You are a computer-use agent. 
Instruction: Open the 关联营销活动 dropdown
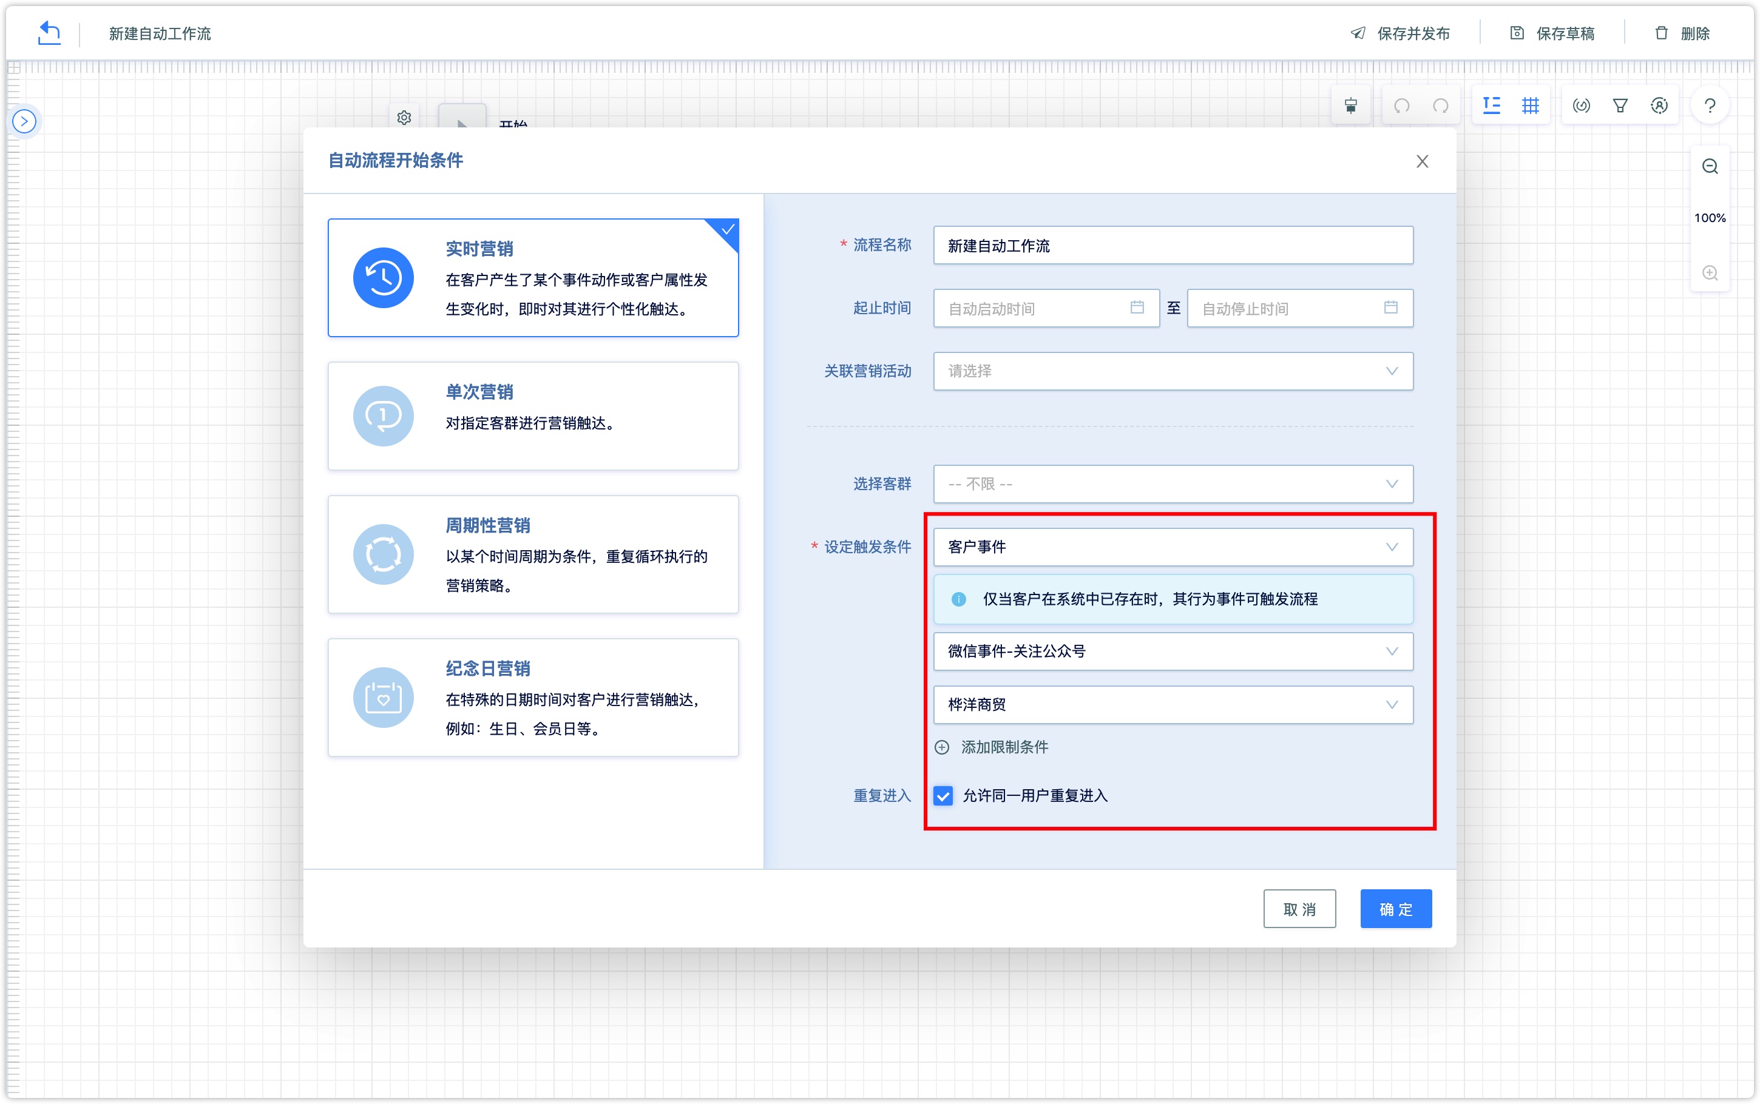[1173, 371]
